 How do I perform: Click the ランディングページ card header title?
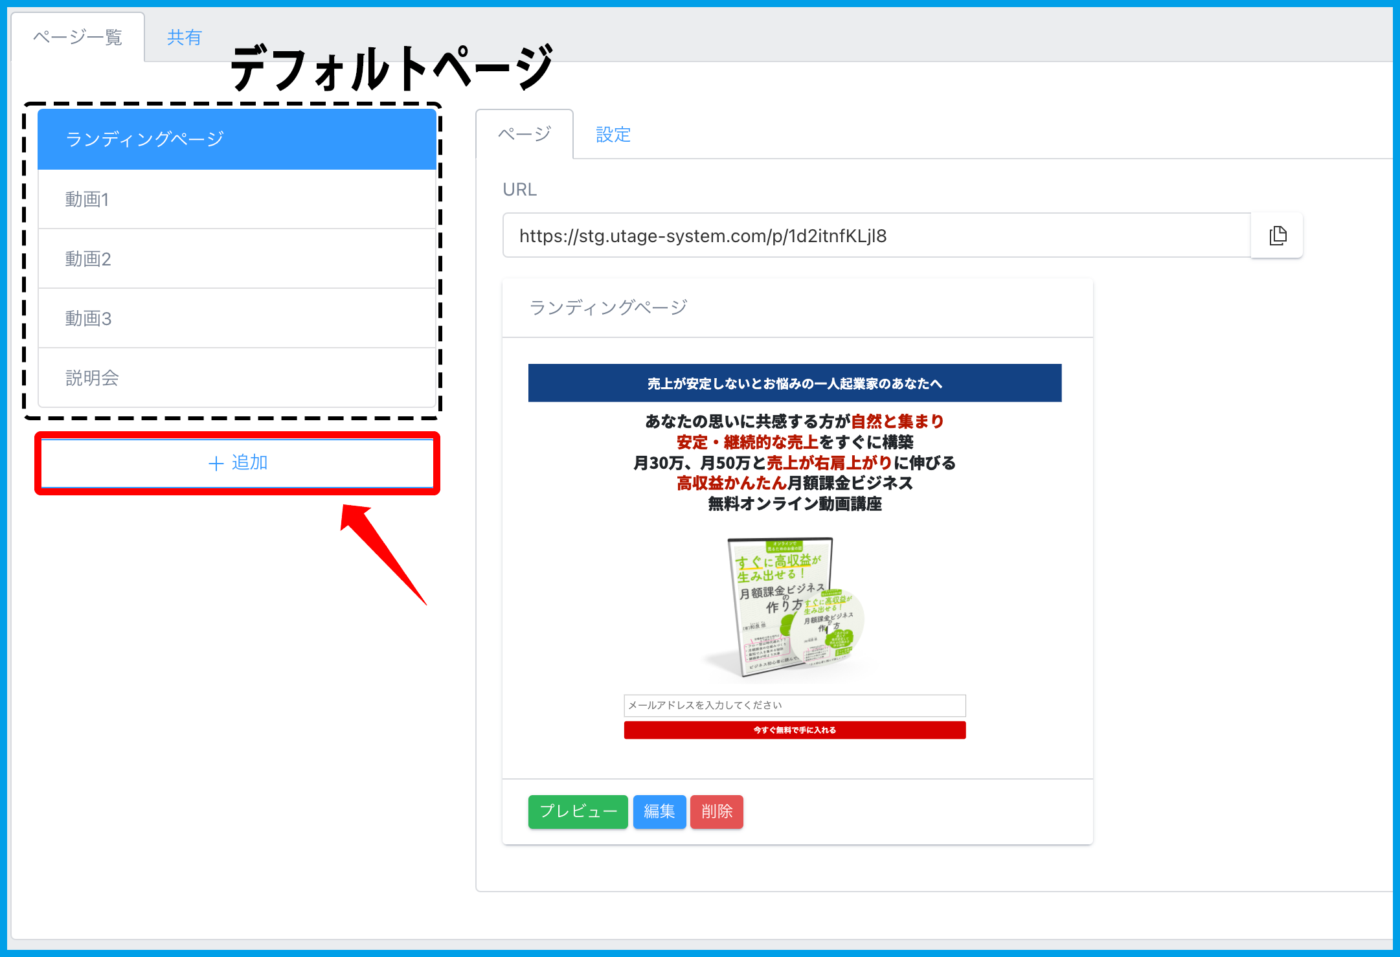coord(608,308)
